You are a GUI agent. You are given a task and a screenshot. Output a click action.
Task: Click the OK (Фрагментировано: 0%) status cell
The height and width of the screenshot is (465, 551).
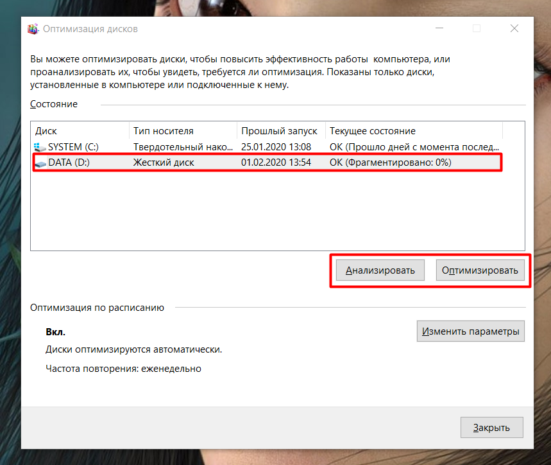[x=390, y=163]
